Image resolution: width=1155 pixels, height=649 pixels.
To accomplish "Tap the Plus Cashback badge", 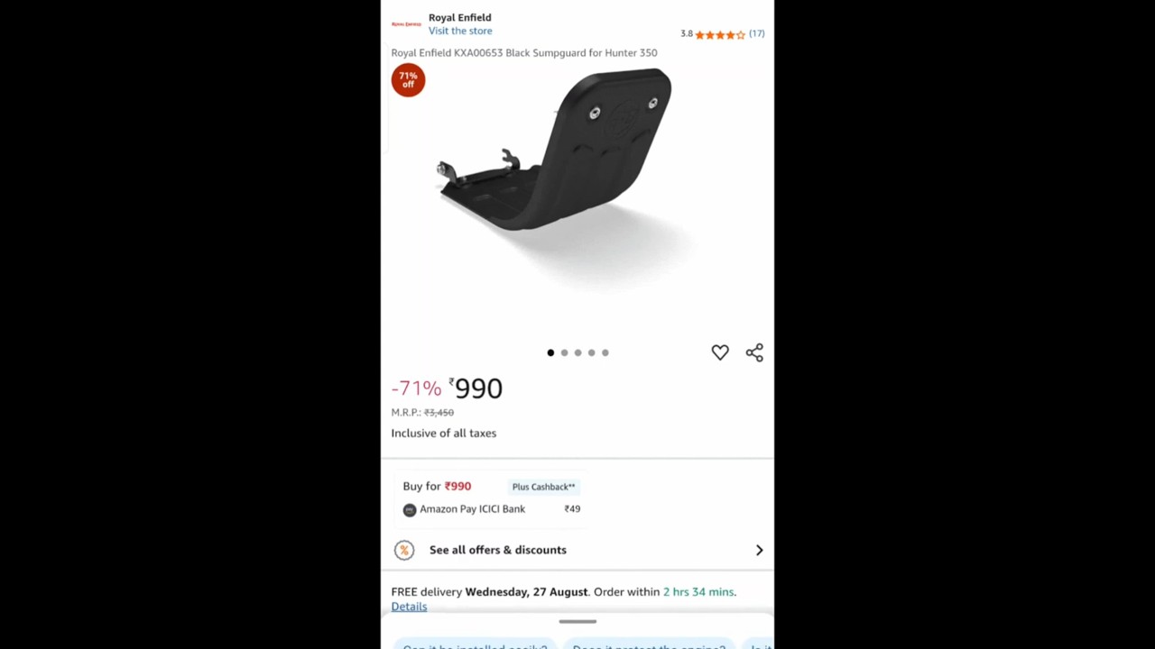I will pyautogui.click(x=543, y=487).
